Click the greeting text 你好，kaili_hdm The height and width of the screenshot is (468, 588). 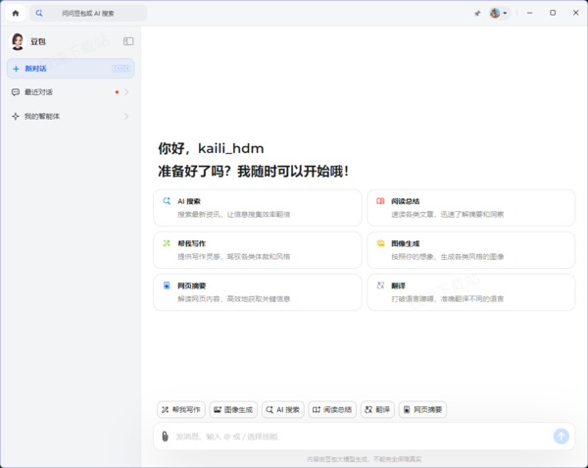point(211,148)
